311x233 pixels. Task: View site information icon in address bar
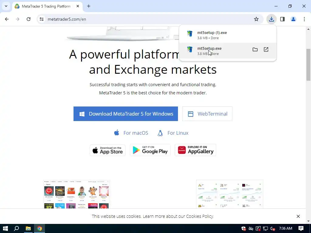[42, 19]
